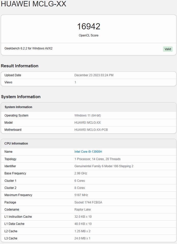Select the HUAWEI MCLG-XX page title
This screenshot has width=177, height=244.
34,4
